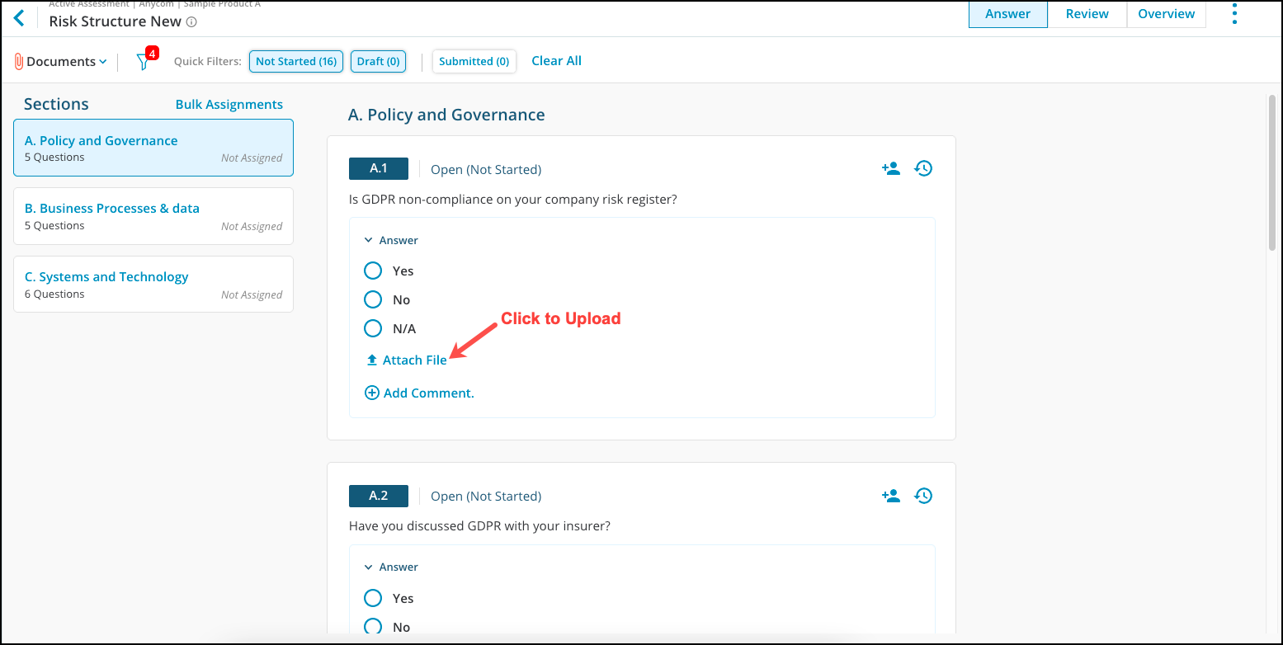
Task: Click Not Assigned under Business Processes & data
Action: [x=252, y=227]
